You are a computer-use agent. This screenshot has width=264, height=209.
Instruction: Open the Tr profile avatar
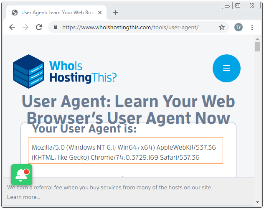[x=239, y=27]
